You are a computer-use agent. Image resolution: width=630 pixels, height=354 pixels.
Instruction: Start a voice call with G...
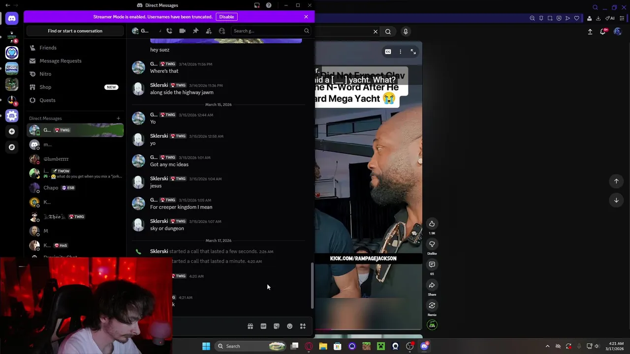point(169,30)
